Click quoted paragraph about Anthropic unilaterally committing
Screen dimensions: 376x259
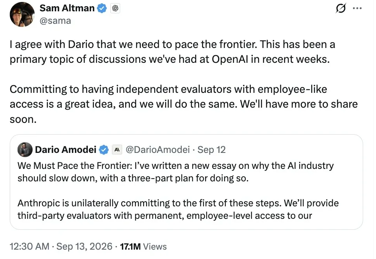click(x=178, y=209)
